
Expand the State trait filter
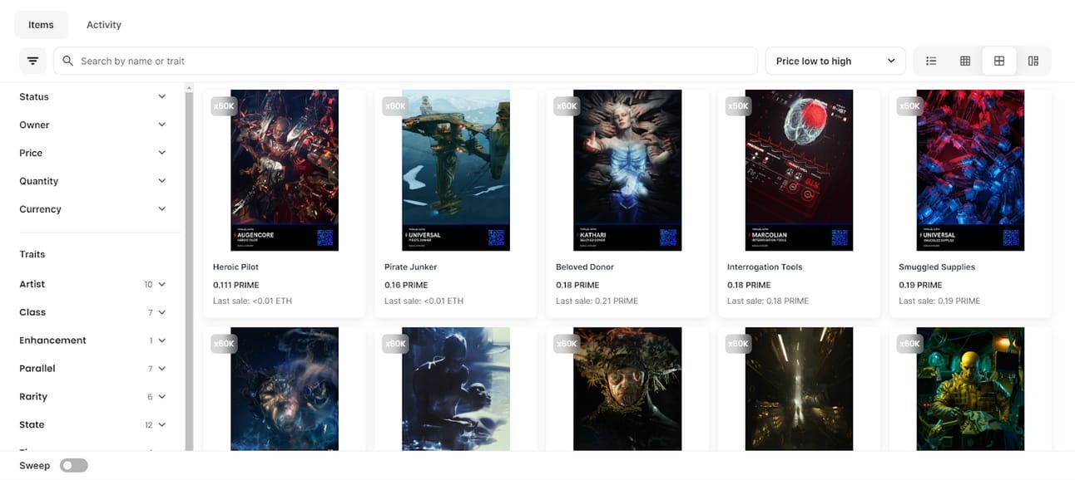92,424
